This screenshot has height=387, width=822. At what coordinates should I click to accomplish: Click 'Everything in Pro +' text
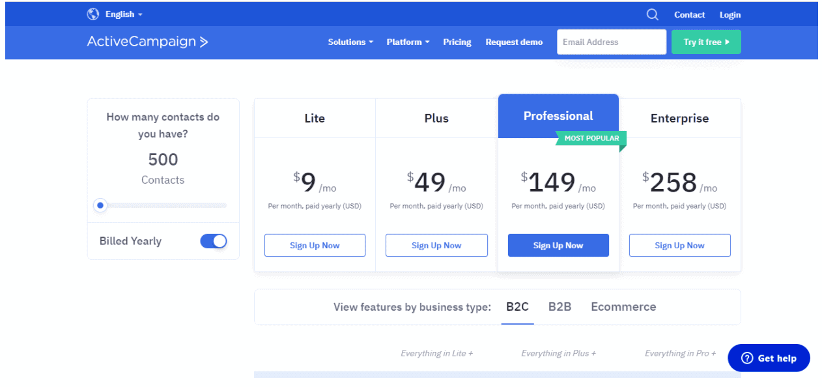(680, 353)
